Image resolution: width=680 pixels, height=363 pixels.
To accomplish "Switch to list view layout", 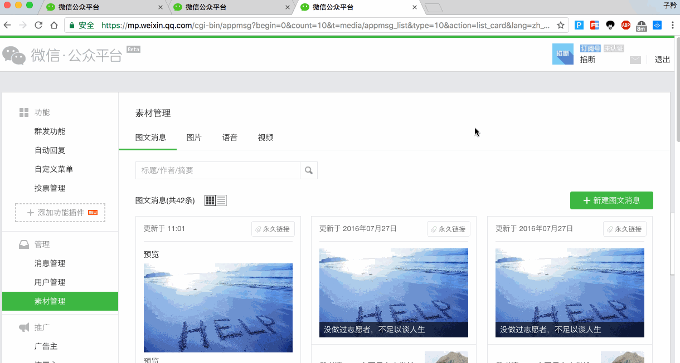I will coord(222,200).
